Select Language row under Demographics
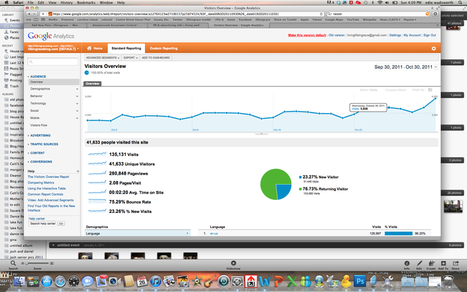The width and height of the screenshot is (467, 292). (x=137, y=234)
